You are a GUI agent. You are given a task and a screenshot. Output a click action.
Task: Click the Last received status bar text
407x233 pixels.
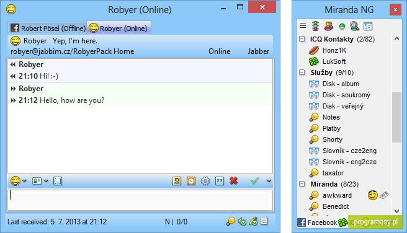coord(57,222)
